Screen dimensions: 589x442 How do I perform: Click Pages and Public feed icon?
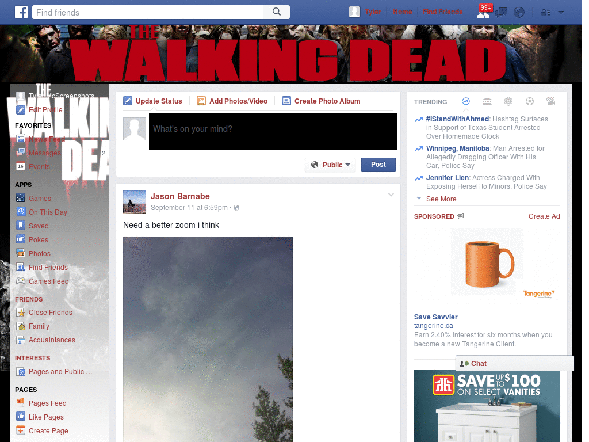point(21,372)
